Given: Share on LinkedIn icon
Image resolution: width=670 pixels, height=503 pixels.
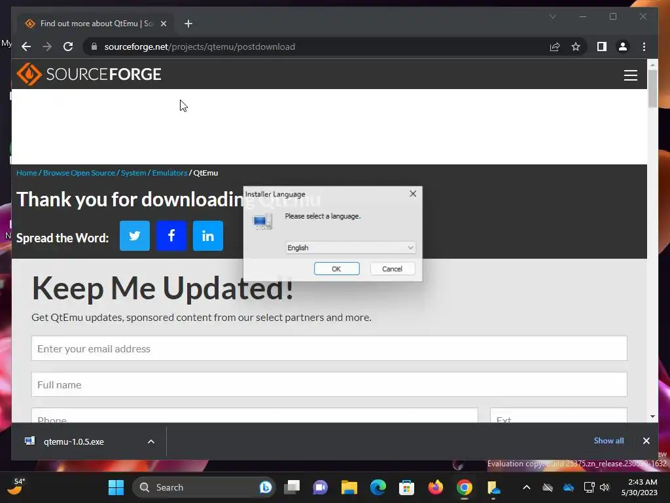Looking at the screenshot, I should pos(207,236).
